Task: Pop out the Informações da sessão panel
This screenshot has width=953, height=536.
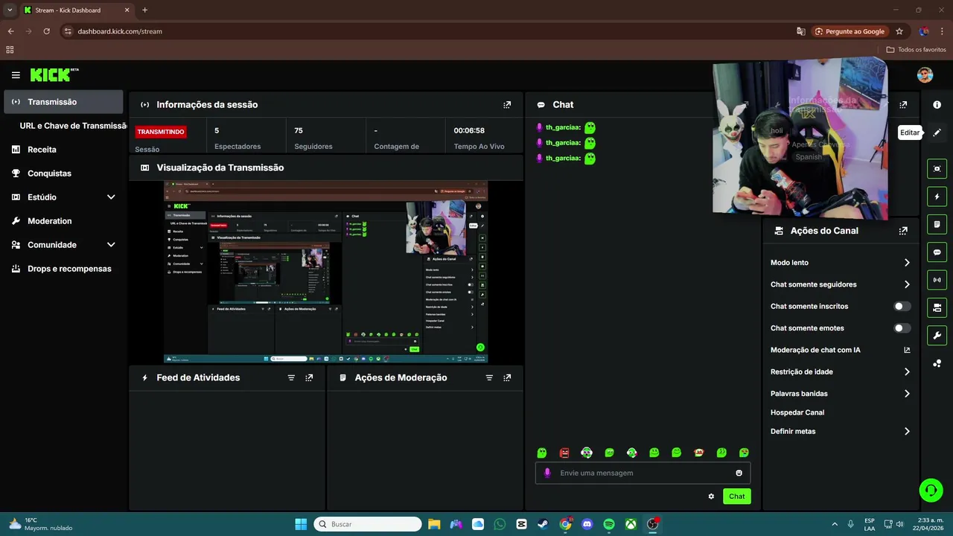Action: pos(507,105)
